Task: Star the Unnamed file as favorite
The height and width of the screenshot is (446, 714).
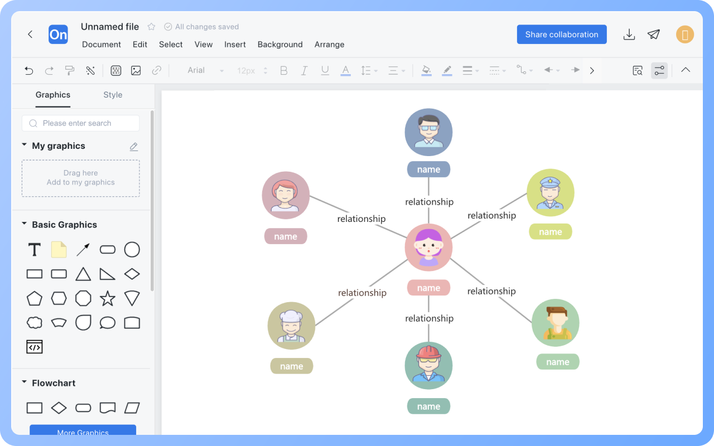Action: (x=151, y=27)
